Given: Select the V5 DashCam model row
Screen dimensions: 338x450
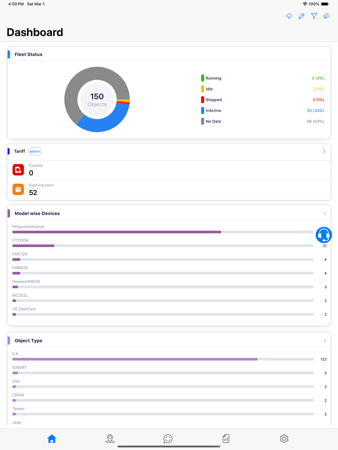Looking at the screenshot, I should click(x=169, y=312).
